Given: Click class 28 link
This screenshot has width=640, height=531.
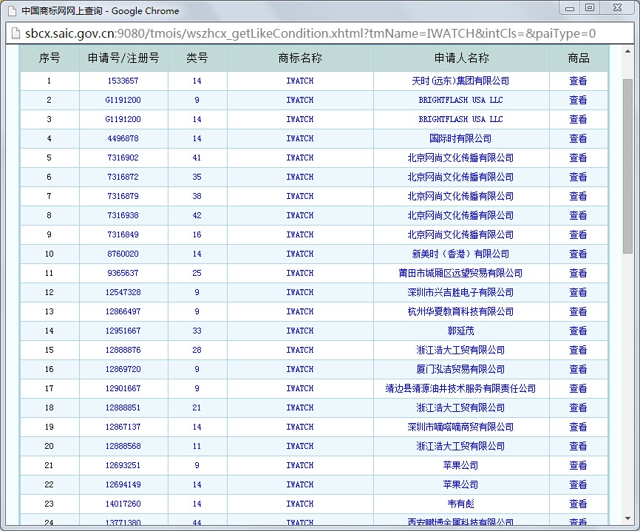Looking at the screenshot, I should [197, 350].
